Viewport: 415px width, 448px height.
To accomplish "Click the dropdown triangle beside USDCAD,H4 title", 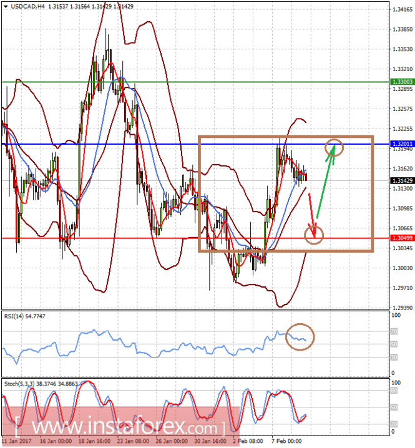I will pos(6,6).
